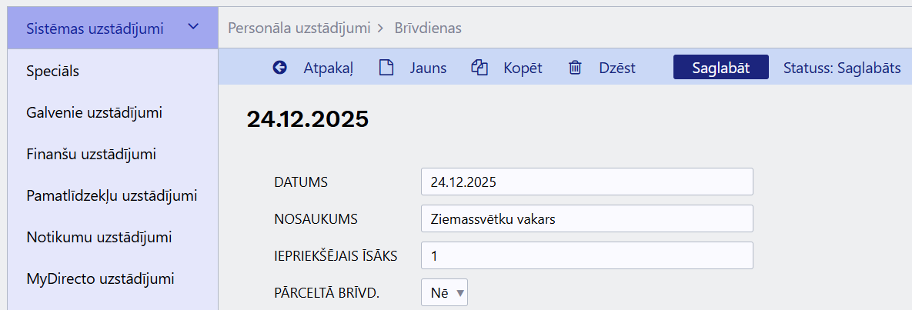Focus the Nosaukums field with Ziemassvētku vakars

[x=587, y=218]
